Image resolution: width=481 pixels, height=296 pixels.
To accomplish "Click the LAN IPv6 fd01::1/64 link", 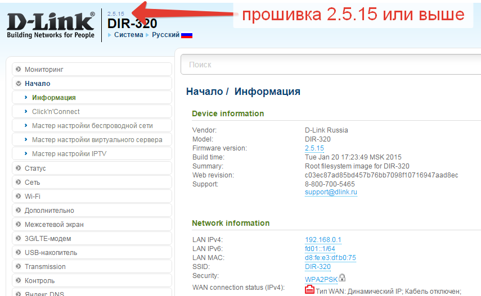I will point(320,249).
